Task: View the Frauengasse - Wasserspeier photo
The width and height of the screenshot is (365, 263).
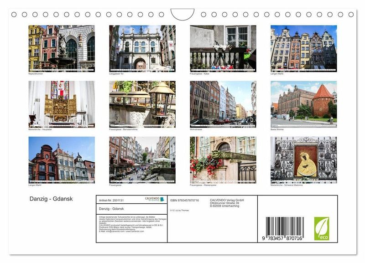Action: (x=223, y=160)
